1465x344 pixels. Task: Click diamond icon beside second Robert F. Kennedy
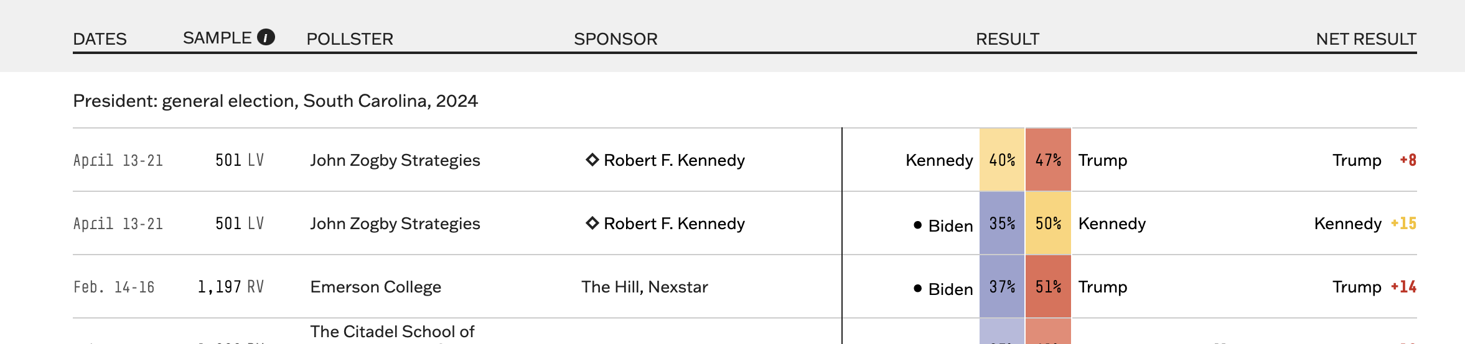click(592, 223)
